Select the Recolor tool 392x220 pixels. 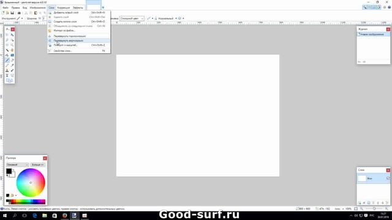[x=12, y=70]
